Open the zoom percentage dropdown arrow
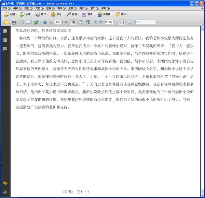 tap(115, 22)
